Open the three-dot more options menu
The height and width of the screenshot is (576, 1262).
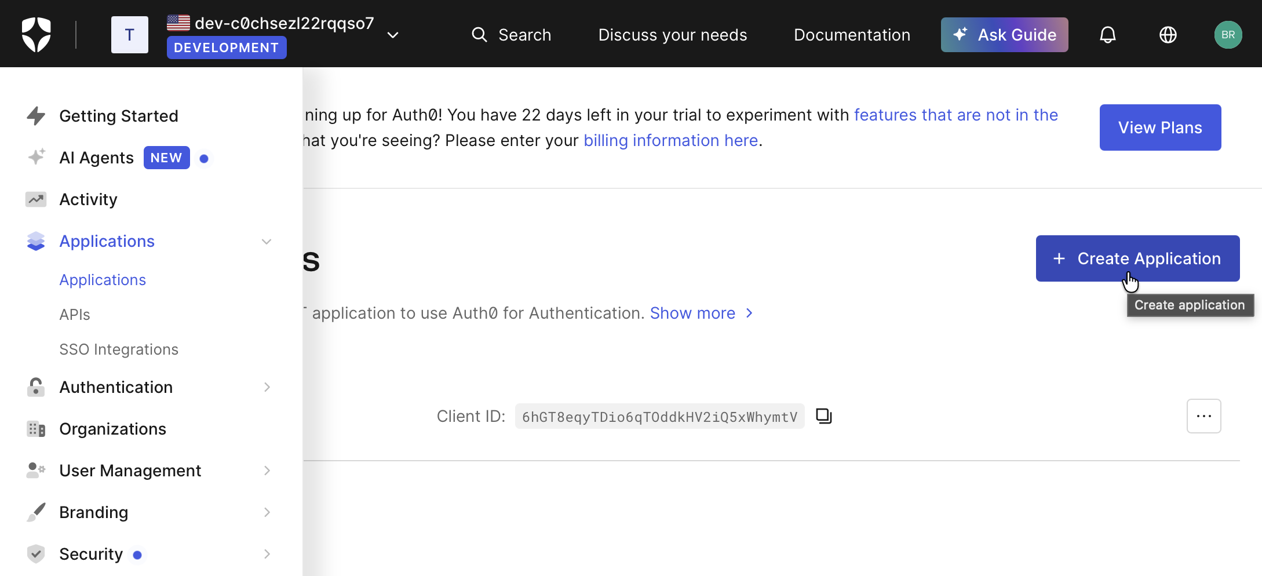pyautogui.click(x=1204, y=415)
